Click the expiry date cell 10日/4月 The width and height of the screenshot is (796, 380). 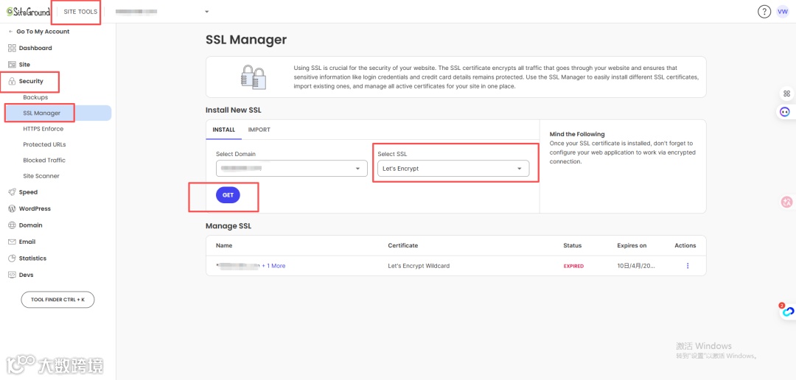[x=636, y=266]
